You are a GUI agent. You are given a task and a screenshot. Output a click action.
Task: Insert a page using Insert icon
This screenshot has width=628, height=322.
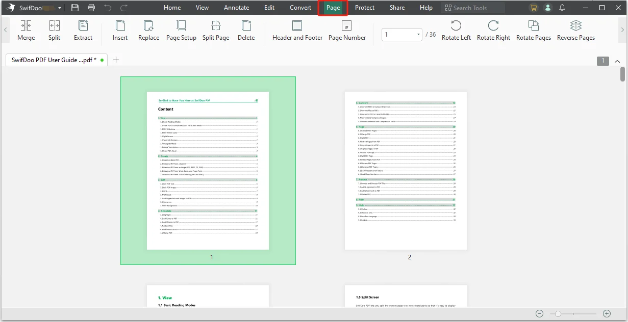pyautogui.click(x=120, y=26)
